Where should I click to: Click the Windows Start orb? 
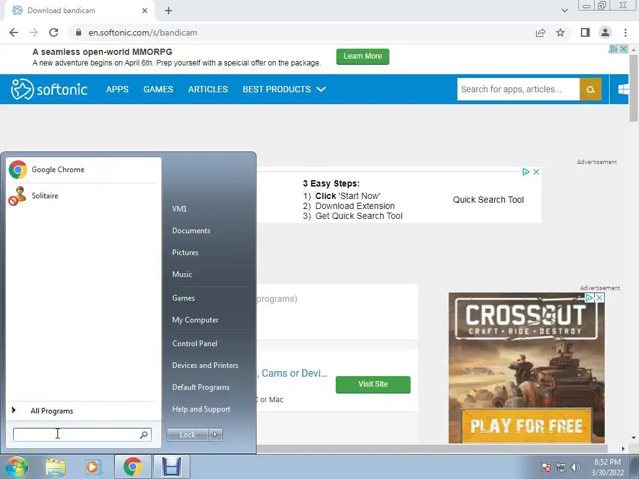16,467
